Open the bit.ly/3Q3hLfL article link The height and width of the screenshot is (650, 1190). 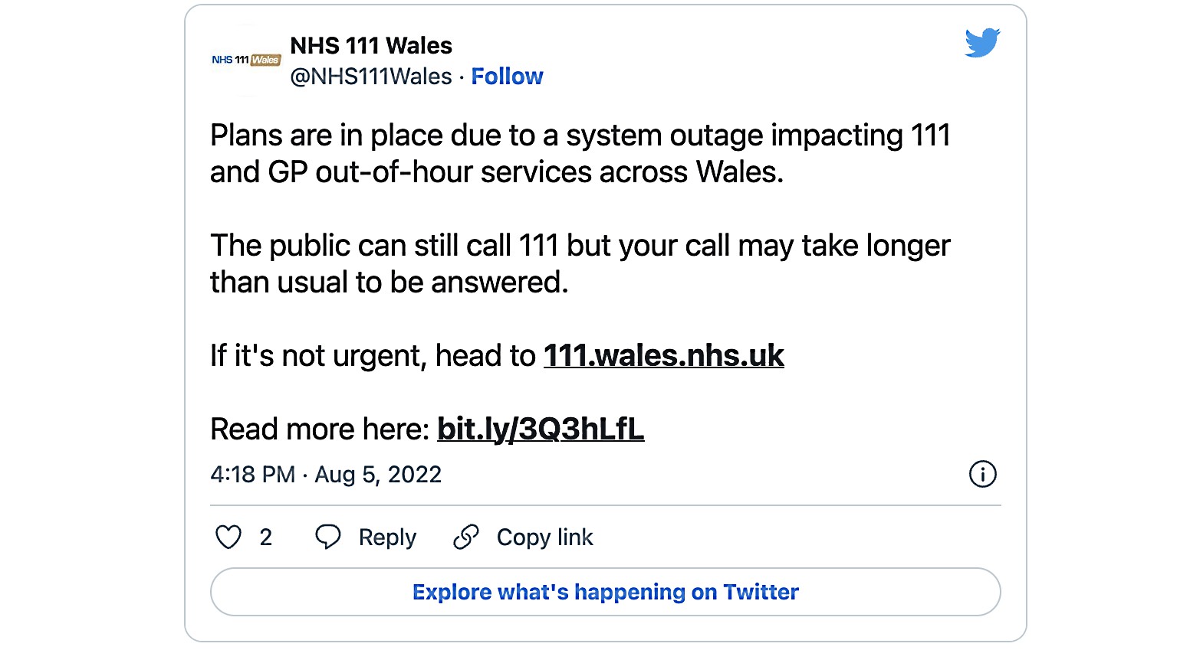[540, 430]
